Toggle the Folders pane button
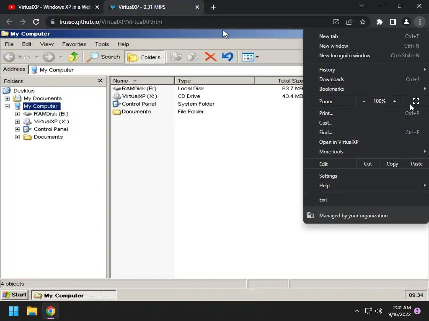The height and width of the screenshot is (321, 429). pos(144,57)
